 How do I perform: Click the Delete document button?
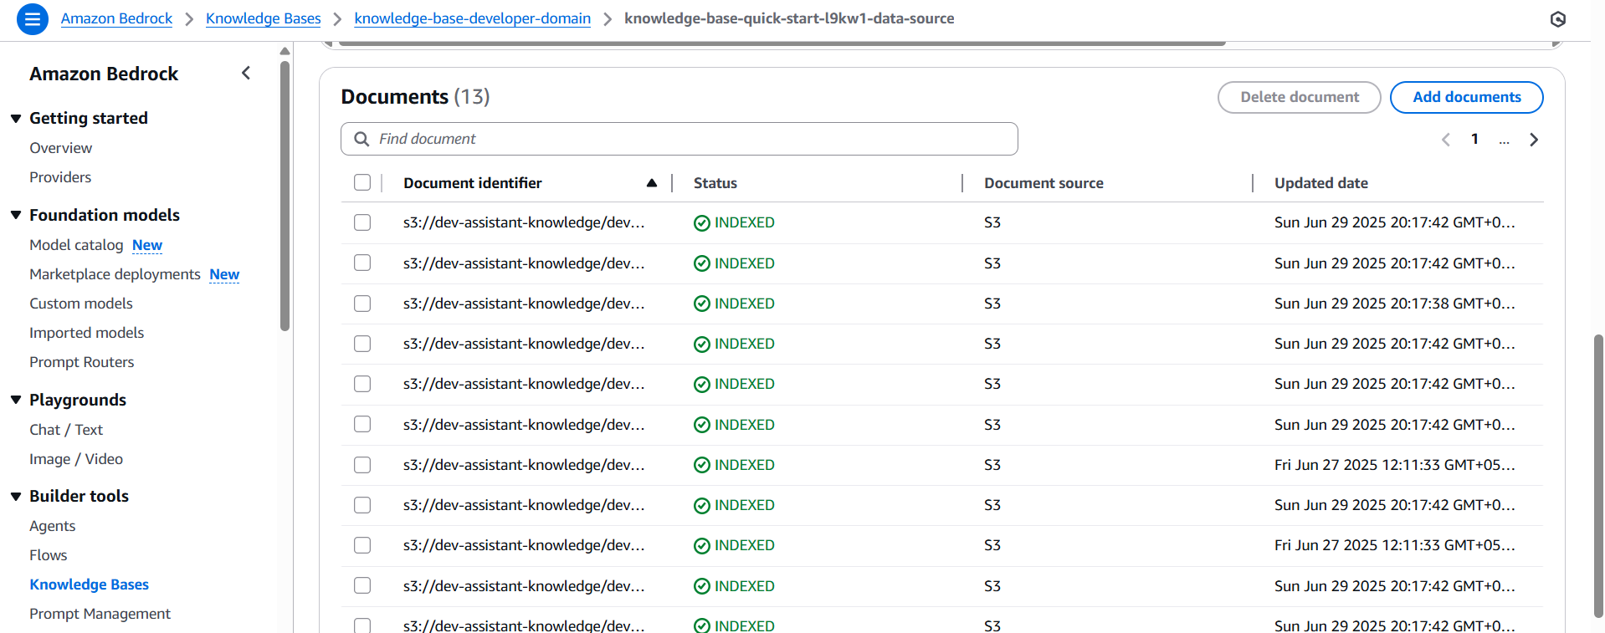(x=1299, y=97)
